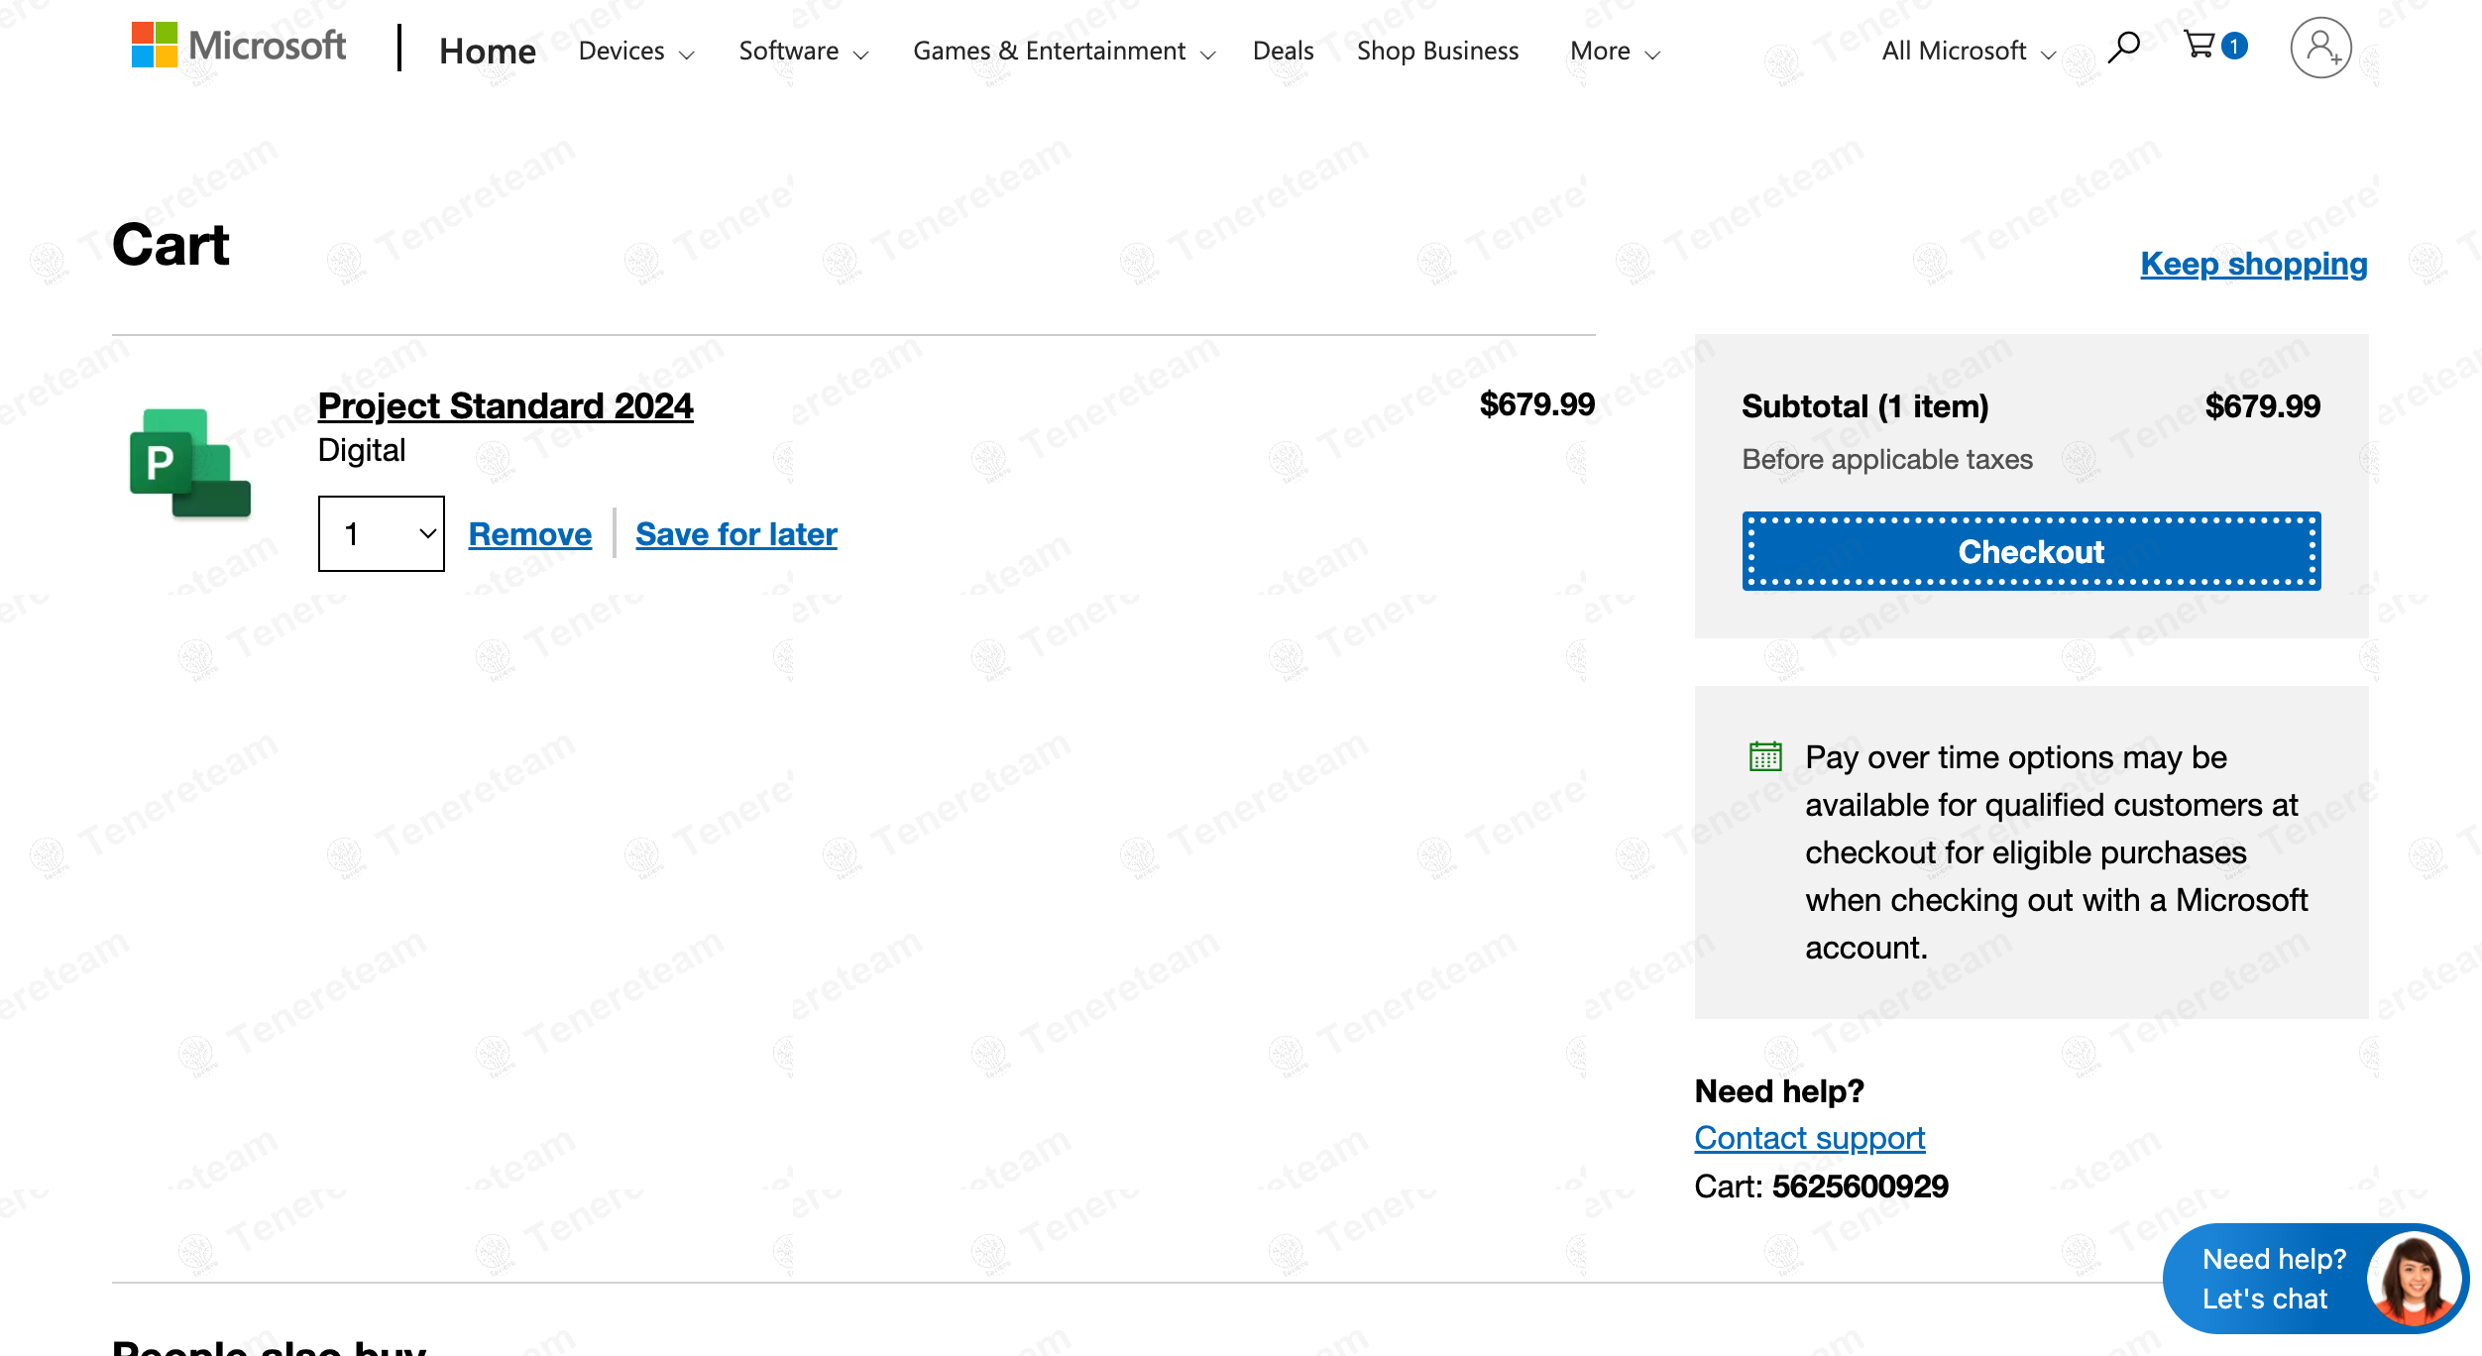2482x1356 pixels.
Task: Click the Microsoft logo
Action: point(238,46)
